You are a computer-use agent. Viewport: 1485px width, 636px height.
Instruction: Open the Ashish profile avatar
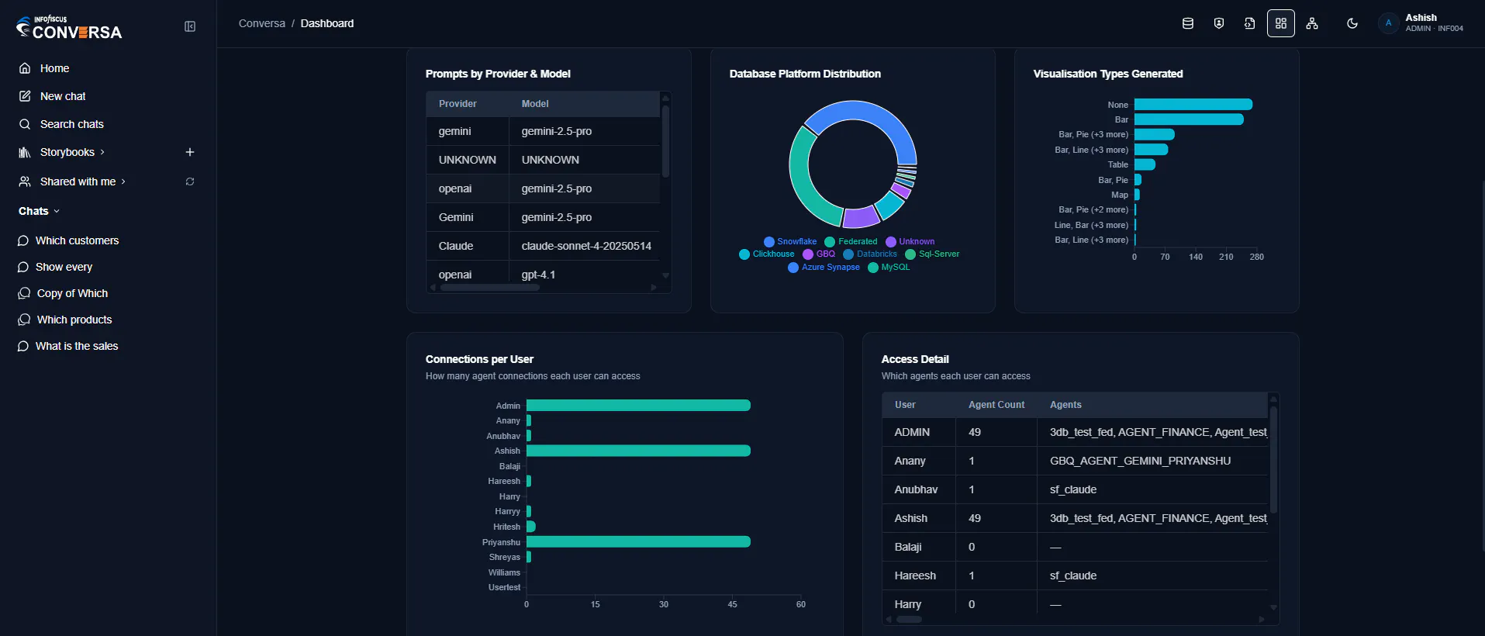point(1388,23)
